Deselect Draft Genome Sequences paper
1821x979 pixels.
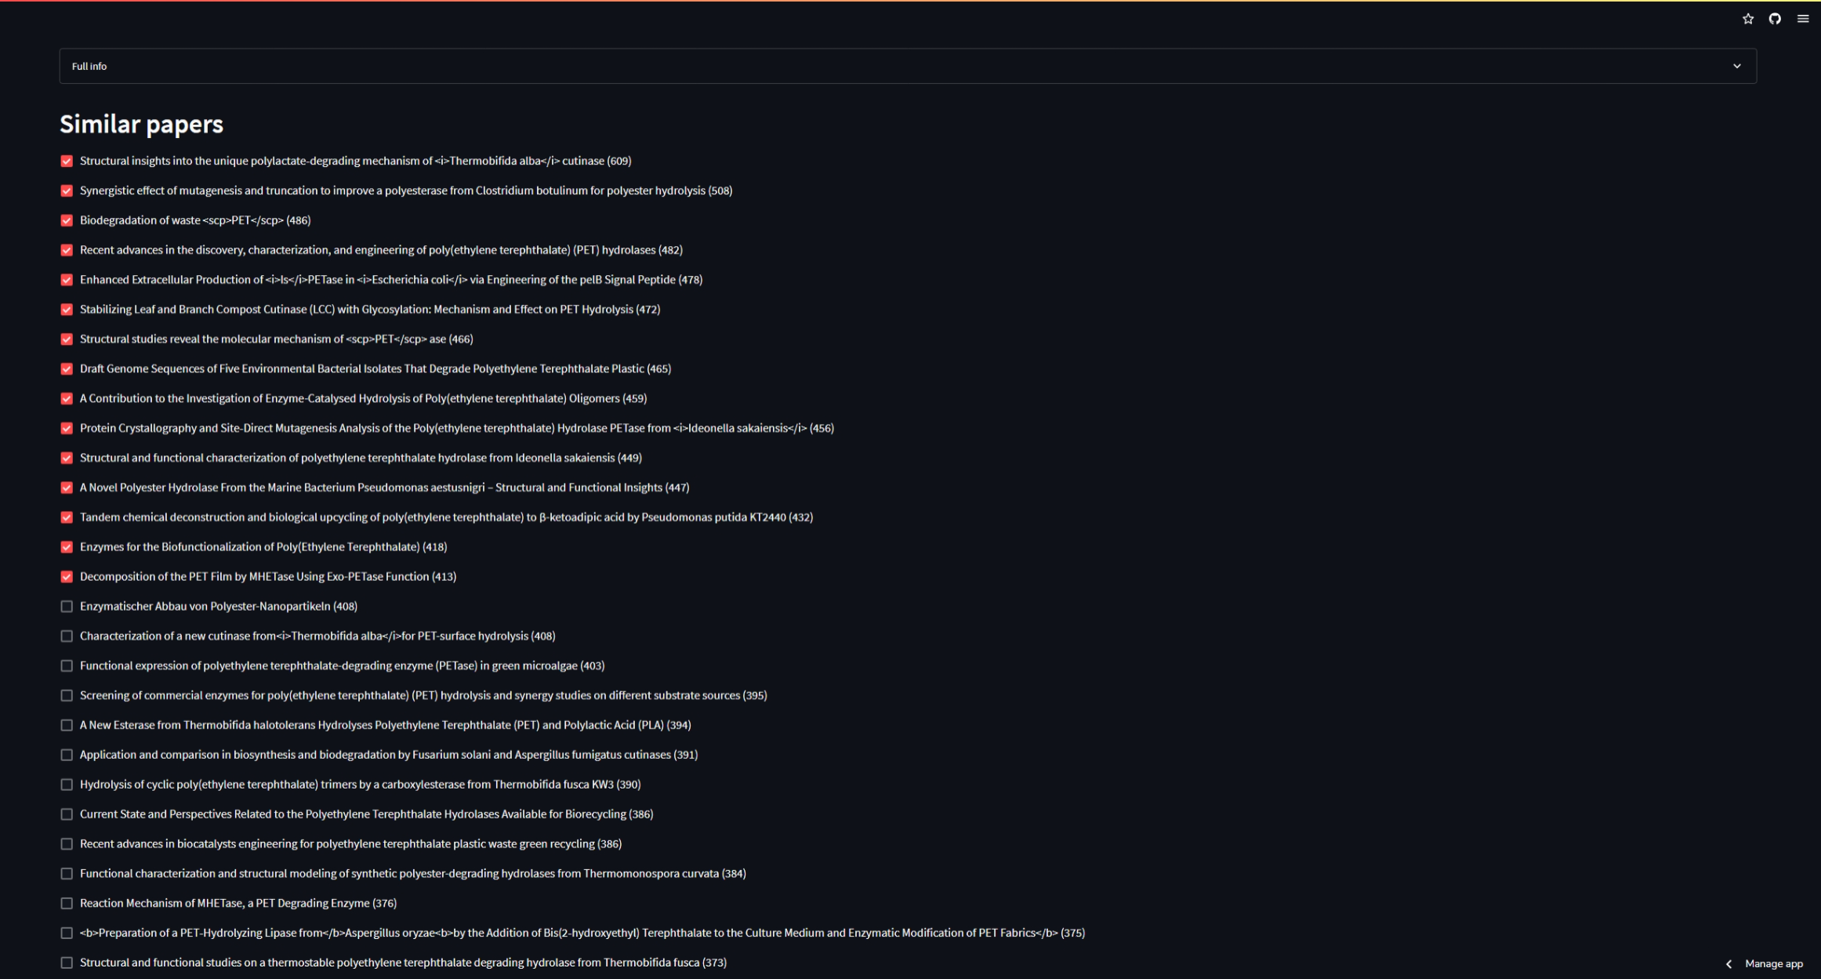[67, 369]
